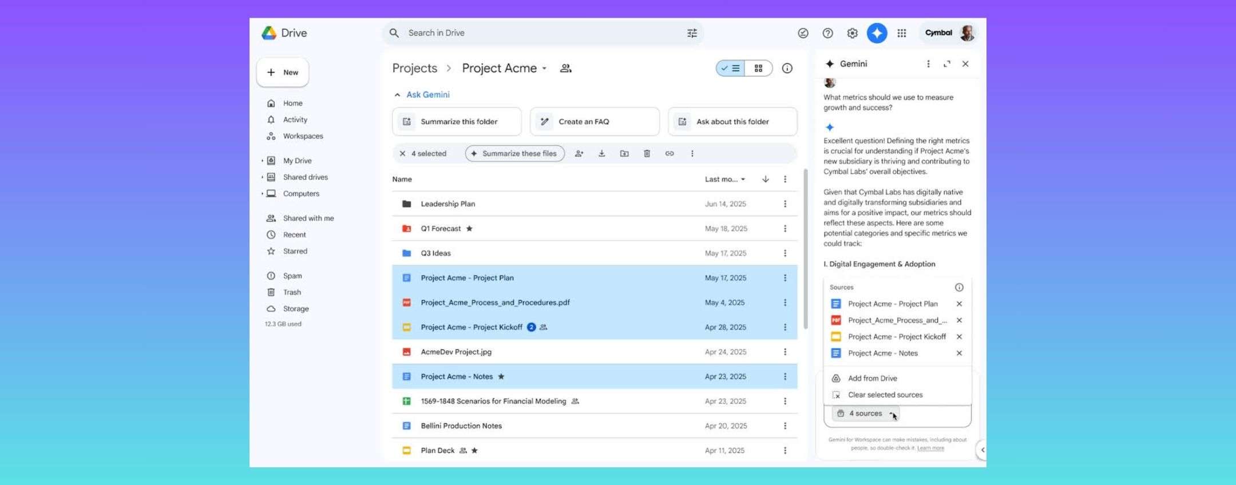Open the Google apps grid launcher
1236x485 pixels.
902,33
